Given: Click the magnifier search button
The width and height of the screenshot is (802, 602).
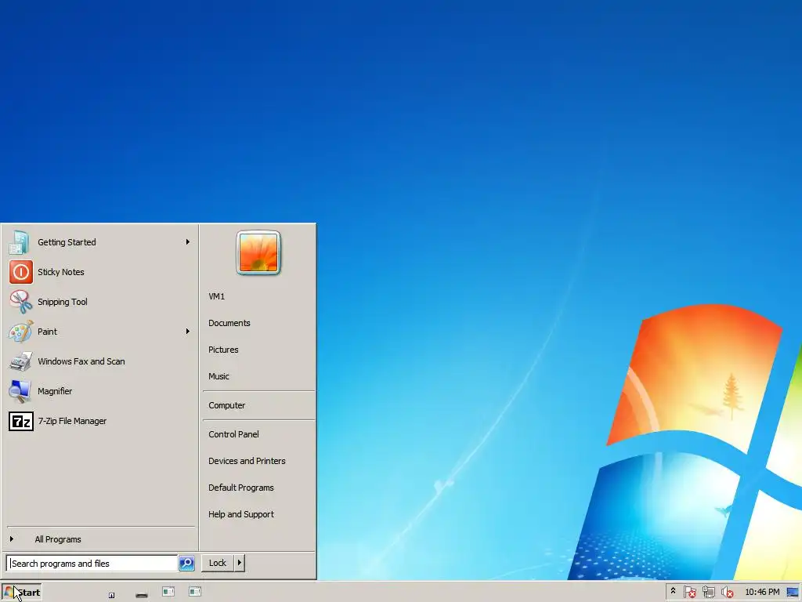Looking at the screenshot, I should 186,563.
